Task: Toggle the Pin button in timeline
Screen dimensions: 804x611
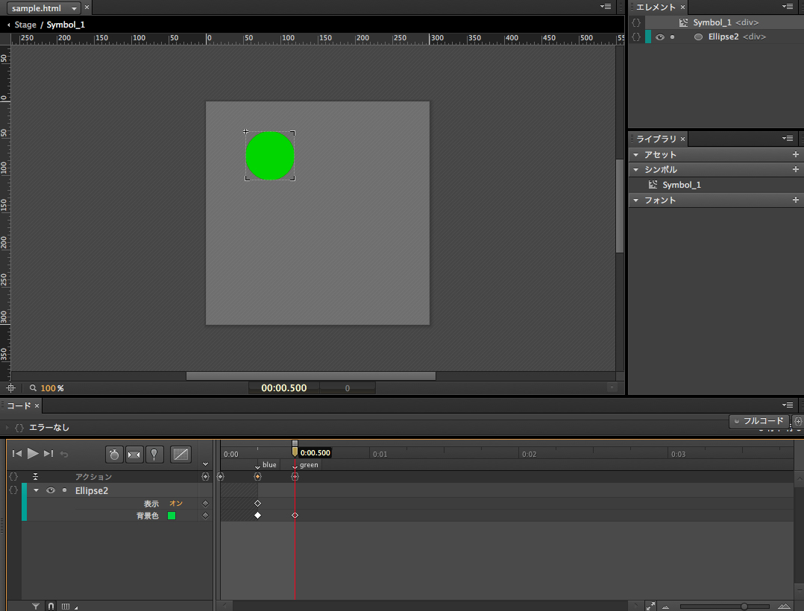Action: tap(154, 455)
